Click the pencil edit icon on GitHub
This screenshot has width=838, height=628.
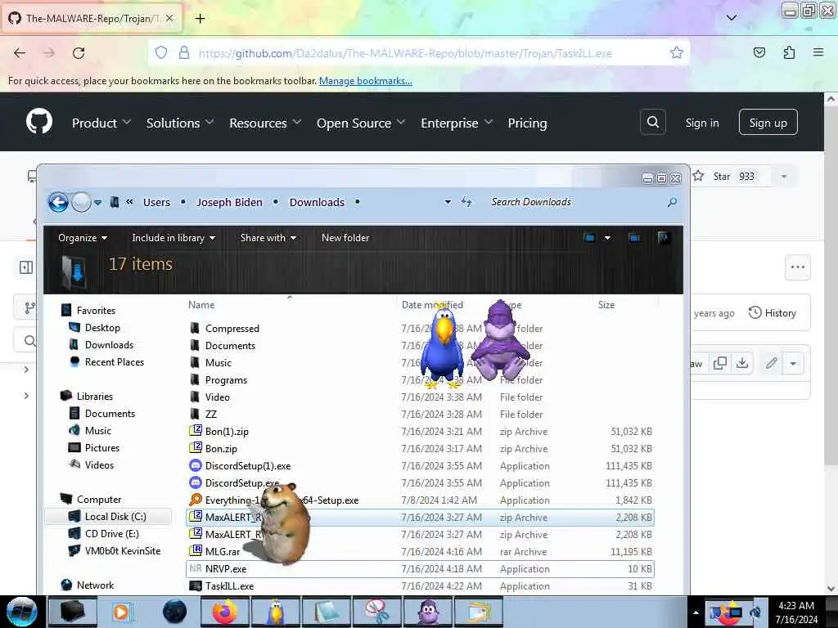771,363
